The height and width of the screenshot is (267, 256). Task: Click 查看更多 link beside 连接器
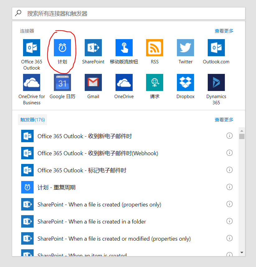point(224,31)
